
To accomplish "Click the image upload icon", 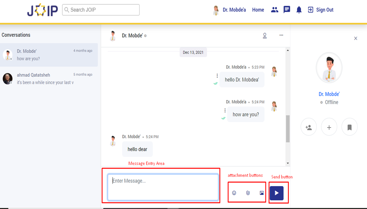I will coord(262,193).
